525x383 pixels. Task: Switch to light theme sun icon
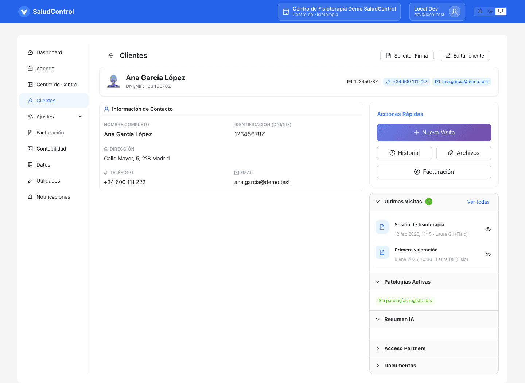coord(480,11)
